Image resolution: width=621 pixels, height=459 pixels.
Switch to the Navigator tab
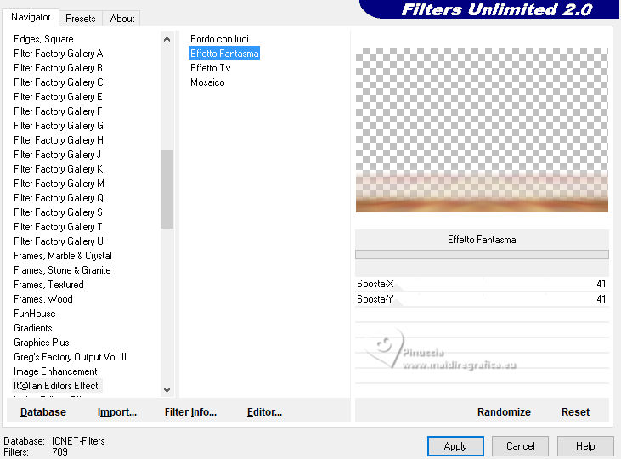coord(31,17)
